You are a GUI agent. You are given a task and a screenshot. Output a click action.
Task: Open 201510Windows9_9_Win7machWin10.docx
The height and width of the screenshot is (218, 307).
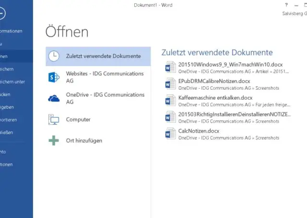tap(230, 65)
